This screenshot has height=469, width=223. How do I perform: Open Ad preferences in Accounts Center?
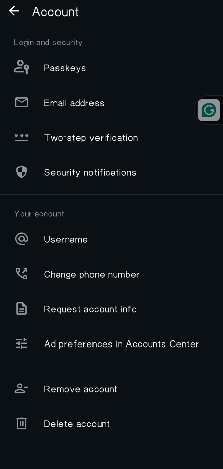click(x=111, y=344)
